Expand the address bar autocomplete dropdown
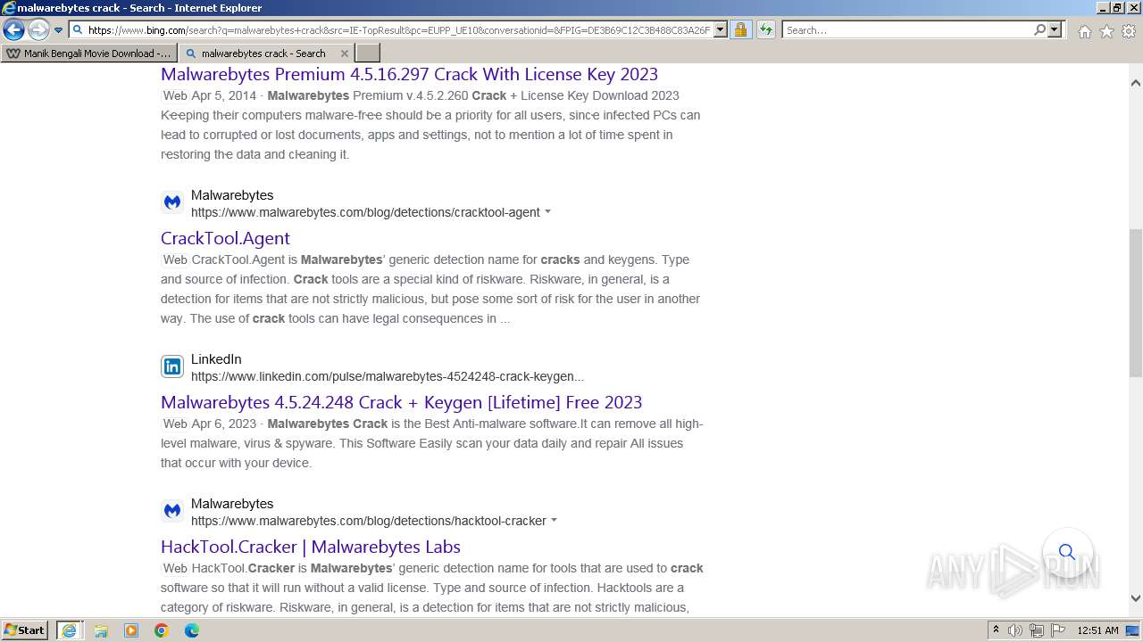Viewport: 1143px width, 642px height. coord(721,29)
